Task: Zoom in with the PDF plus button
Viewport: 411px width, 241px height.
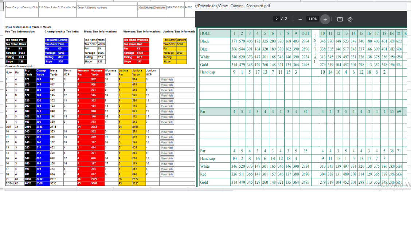Action: (x=325, y=19)
